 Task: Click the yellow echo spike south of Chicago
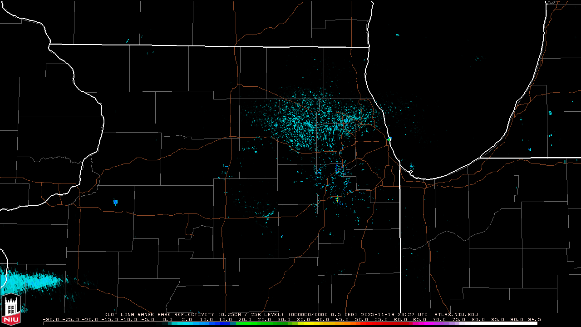click(x=337, y=200)
